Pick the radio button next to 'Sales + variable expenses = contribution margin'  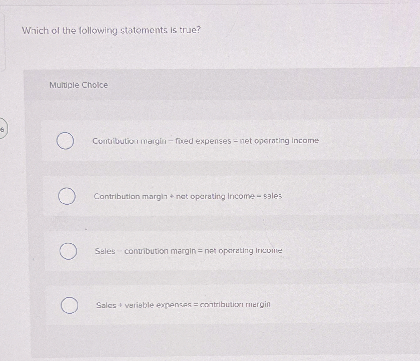click(x=69, y=305)
